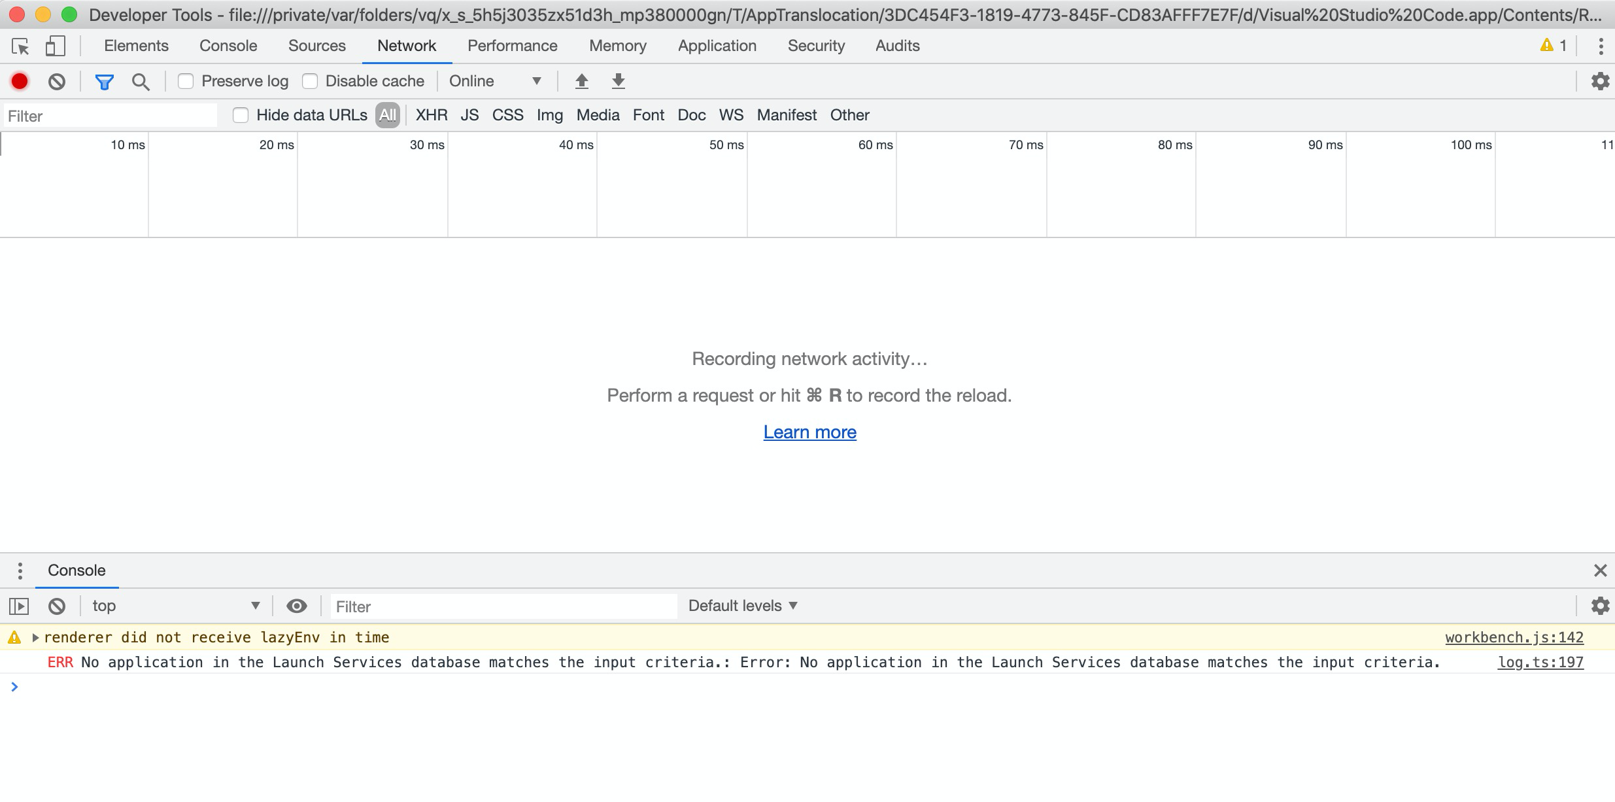Toggle the device toolbar icon
This screenshot has height=802, width=1615.
[56, 46]
